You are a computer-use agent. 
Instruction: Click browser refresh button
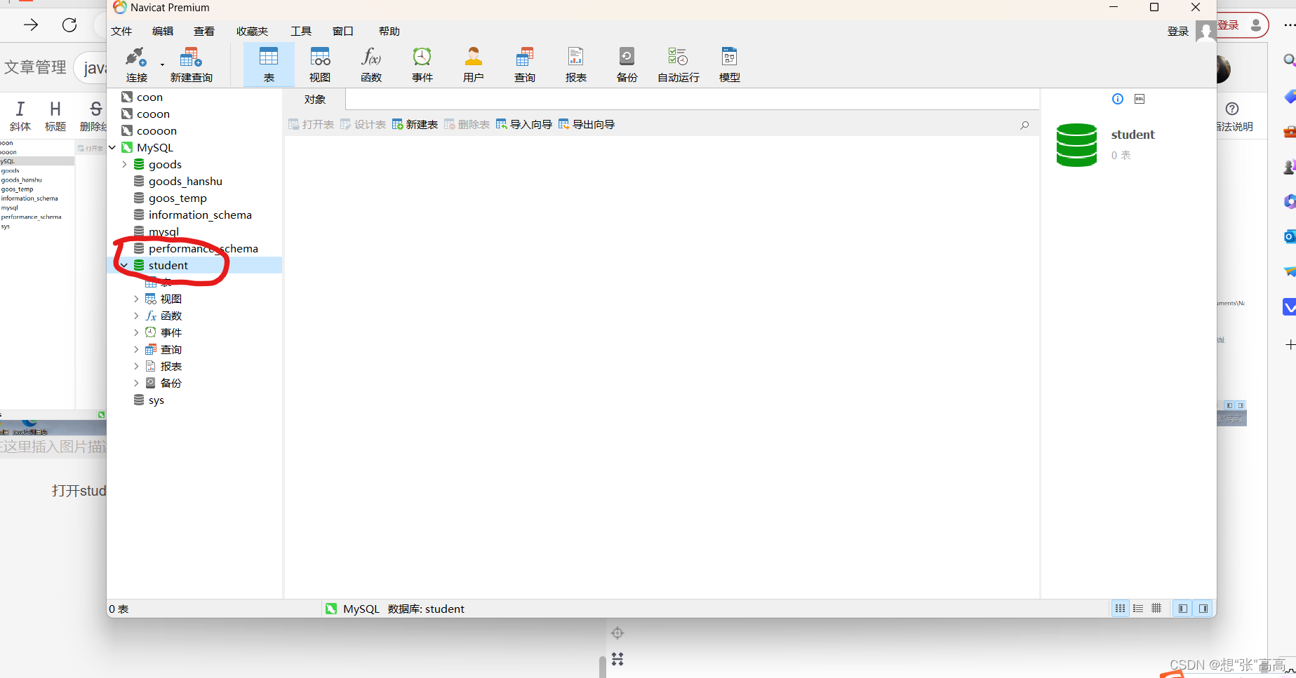pyautogui.click(x=69, y=25)
